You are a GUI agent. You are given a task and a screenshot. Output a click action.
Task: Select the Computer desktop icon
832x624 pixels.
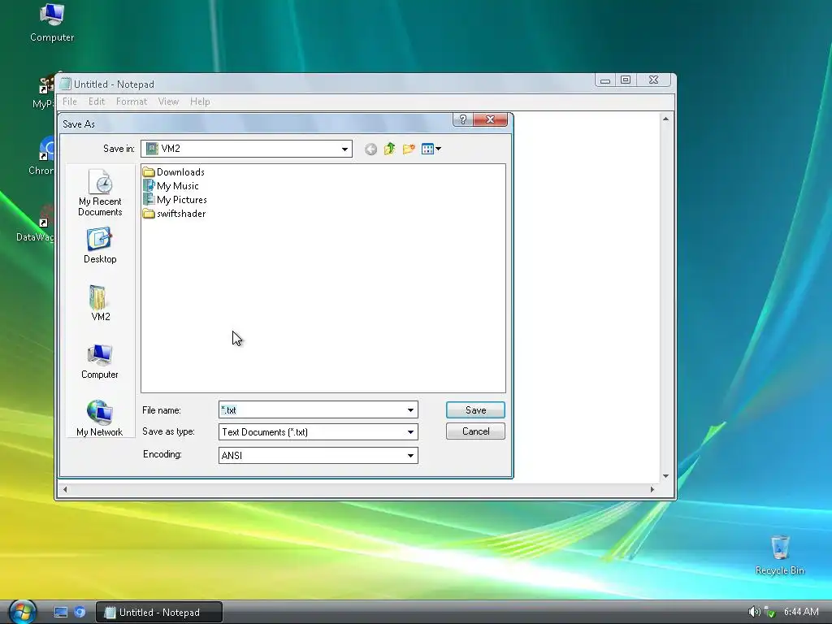coord(52,23)
